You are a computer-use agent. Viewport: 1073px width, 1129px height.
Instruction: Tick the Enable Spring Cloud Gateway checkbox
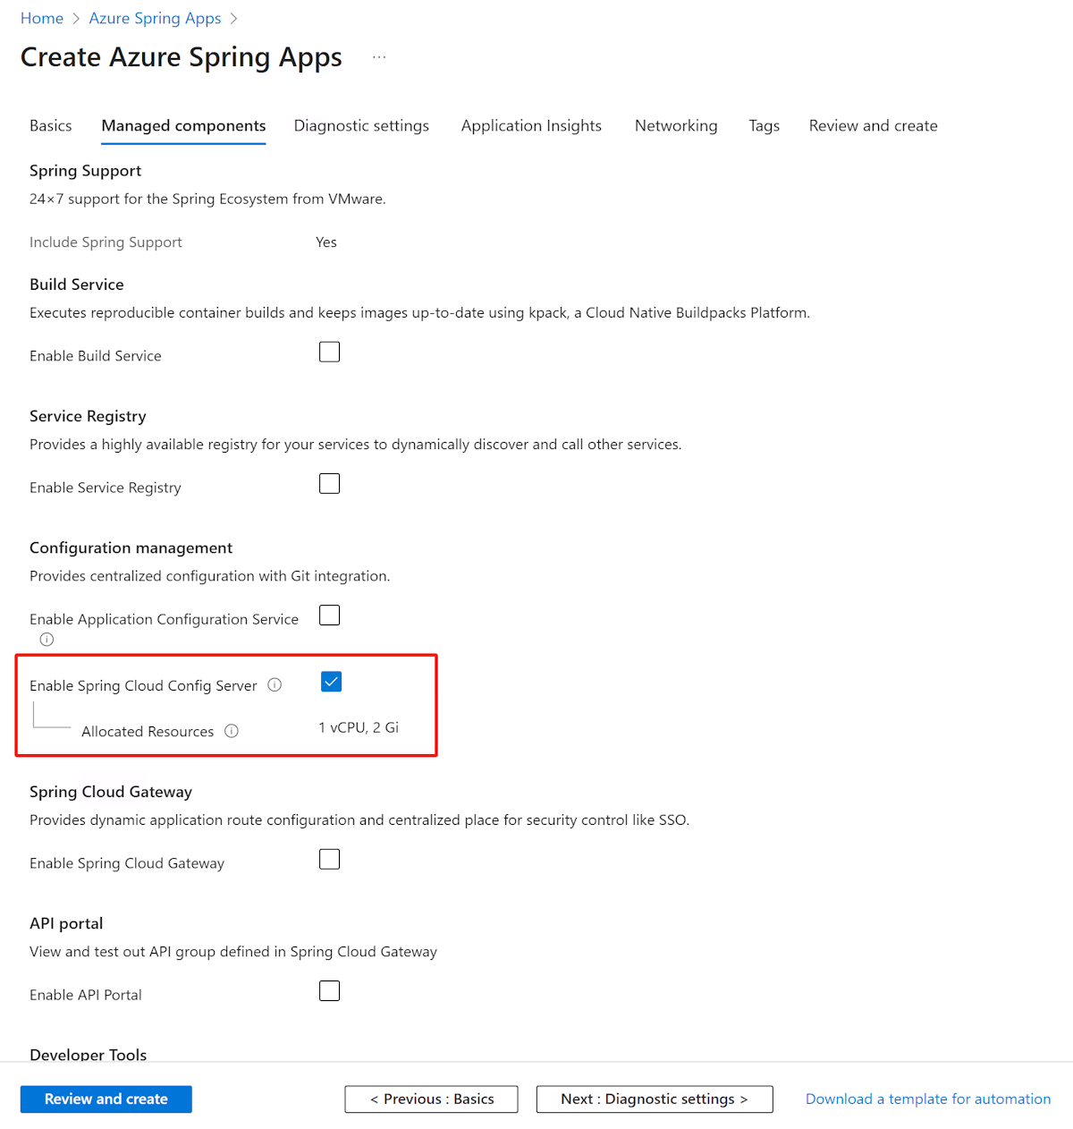point(330,860)
